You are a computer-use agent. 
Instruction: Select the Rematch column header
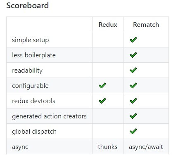(146, 25)
